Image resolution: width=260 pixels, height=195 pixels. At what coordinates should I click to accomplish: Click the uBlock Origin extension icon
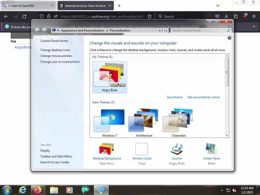(x=245, y=16)
